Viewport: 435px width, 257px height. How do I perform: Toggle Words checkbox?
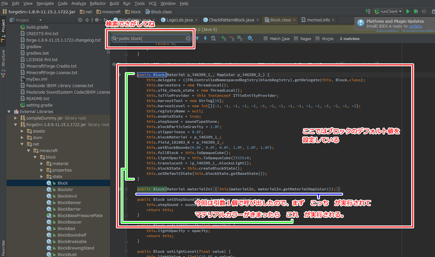tap(317, 39)
